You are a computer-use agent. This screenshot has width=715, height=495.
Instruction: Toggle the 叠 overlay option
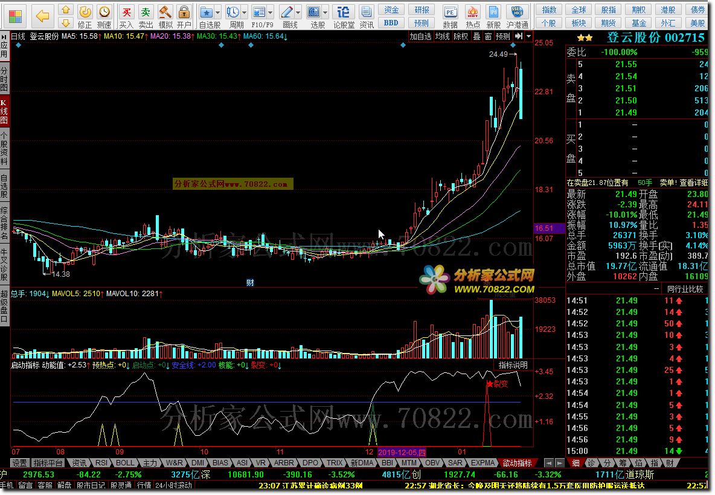coord(476,36)
